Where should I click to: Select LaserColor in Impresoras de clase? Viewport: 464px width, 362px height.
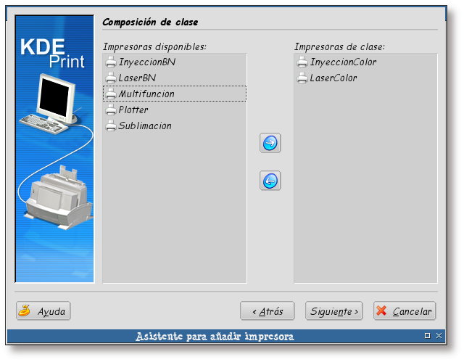click(333, 78)
